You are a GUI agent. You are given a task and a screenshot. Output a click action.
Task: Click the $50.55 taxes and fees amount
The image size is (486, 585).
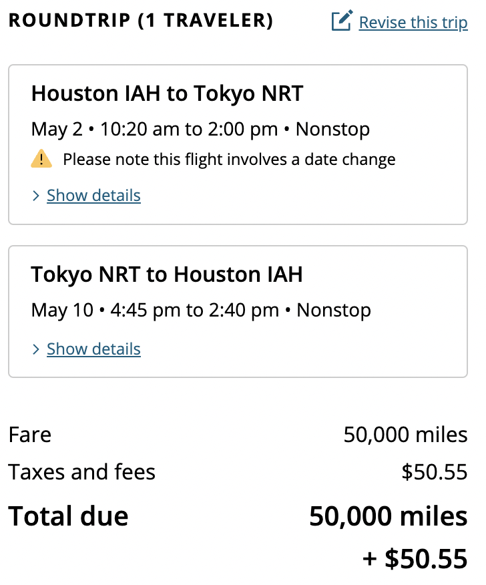pos(435,471)
